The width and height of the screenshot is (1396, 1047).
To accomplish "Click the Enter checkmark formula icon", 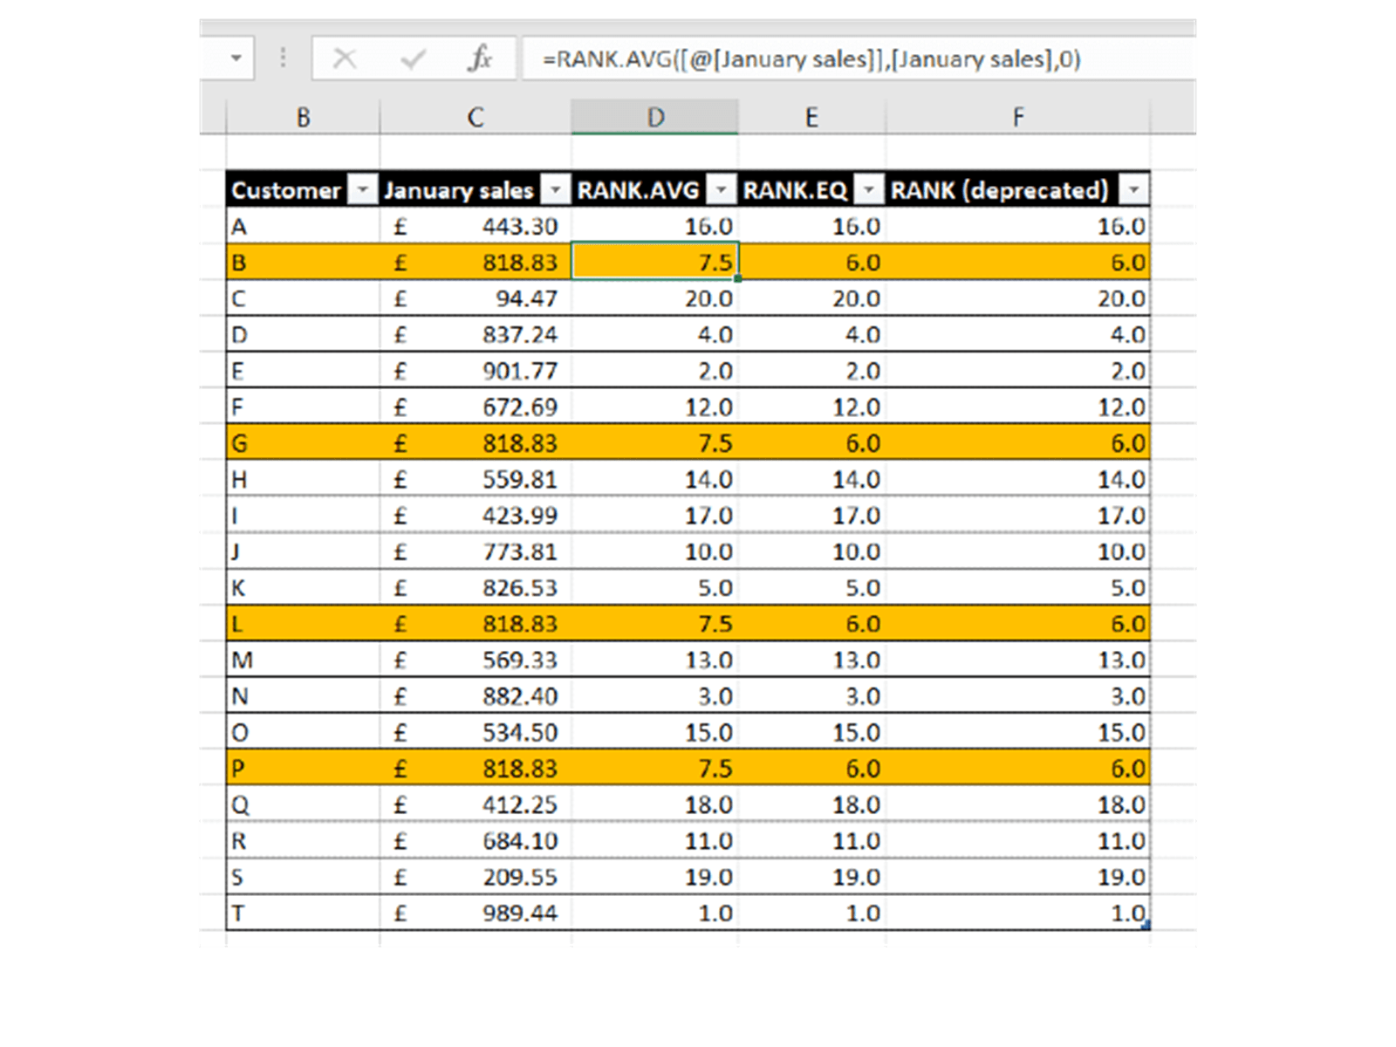I will (412, 59).
